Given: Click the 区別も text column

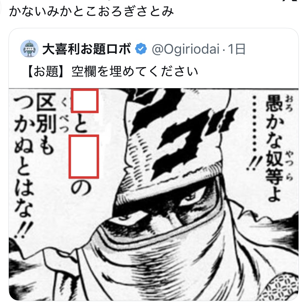Looking at the screenshot, I should tap(46, 125).
